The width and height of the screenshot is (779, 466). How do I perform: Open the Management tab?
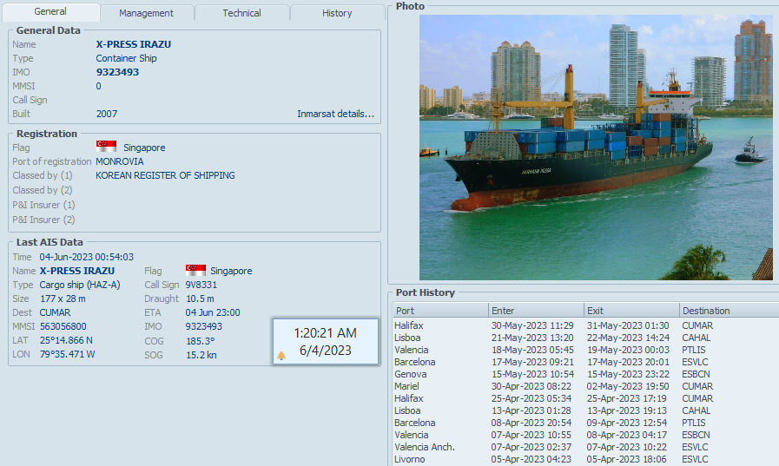(146, 13)
